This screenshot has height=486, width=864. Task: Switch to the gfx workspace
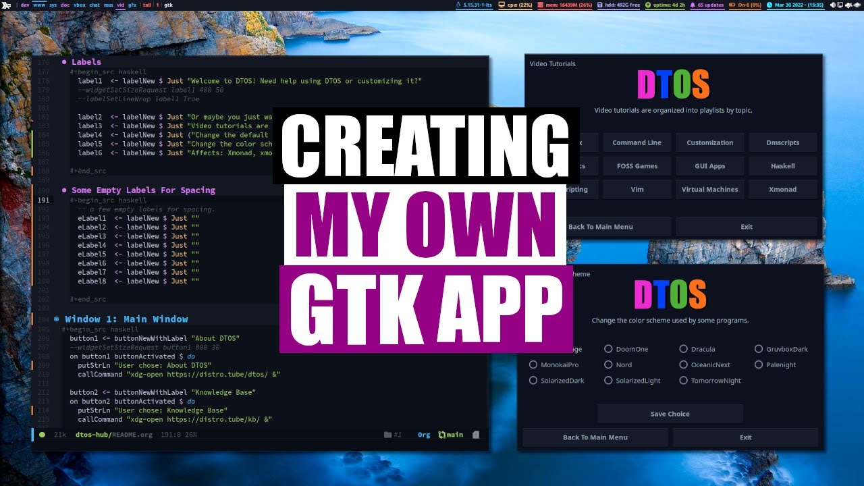[x=132, y=5]
